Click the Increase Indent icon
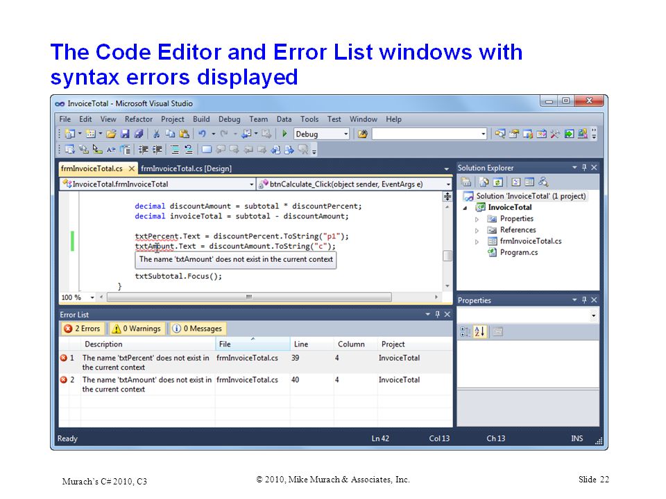666x499 pixels. [x=157, y=150]
